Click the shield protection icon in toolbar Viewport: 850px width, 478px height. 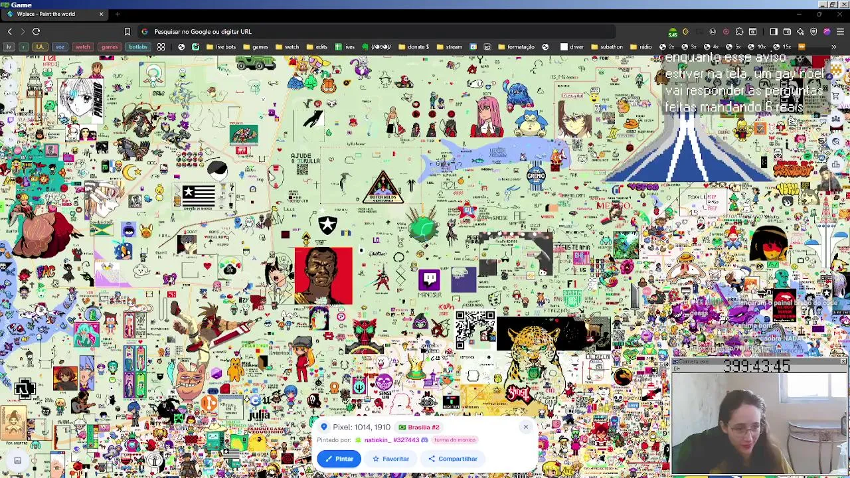813,31
